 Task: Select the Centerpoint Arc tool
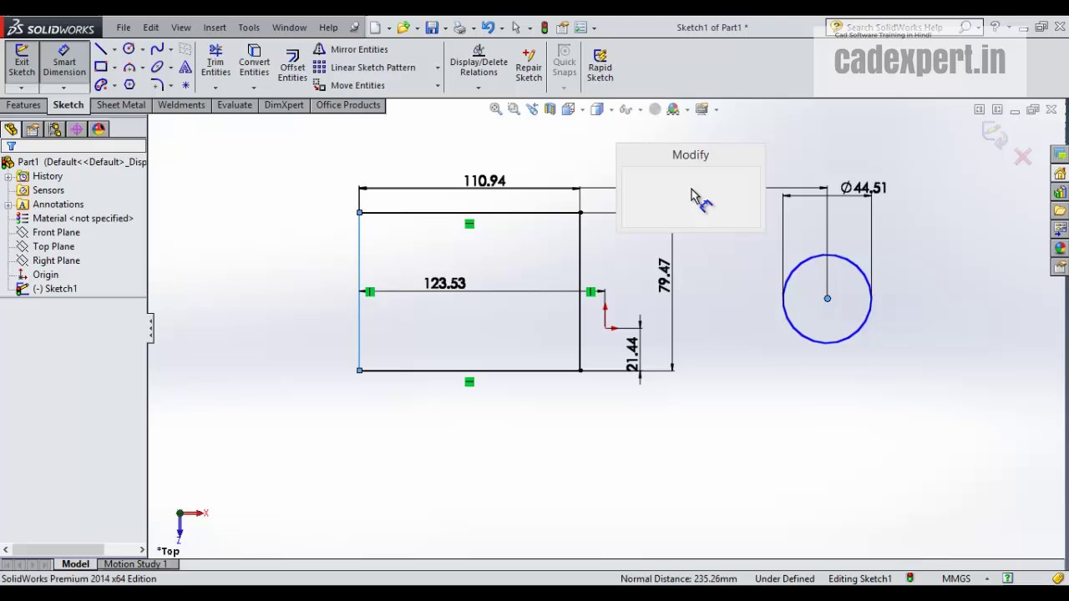[x=129, y=67]
